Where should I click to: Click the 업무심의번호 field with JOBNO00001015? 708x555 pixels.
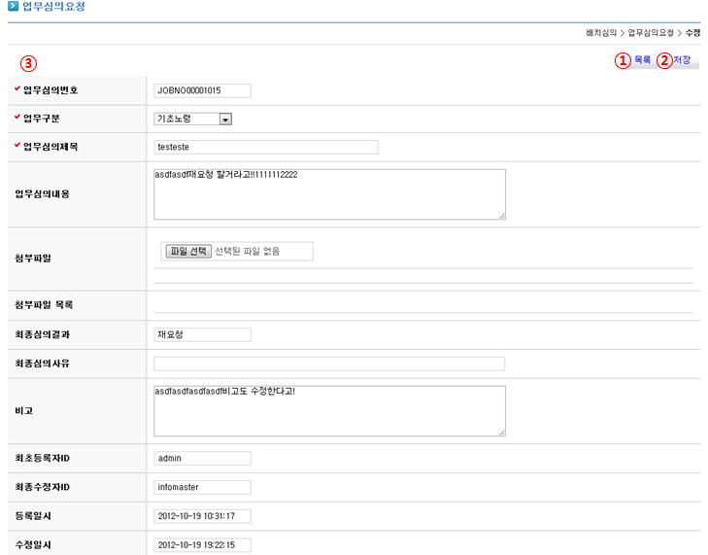pyautogui.click(x=202, y=90)
